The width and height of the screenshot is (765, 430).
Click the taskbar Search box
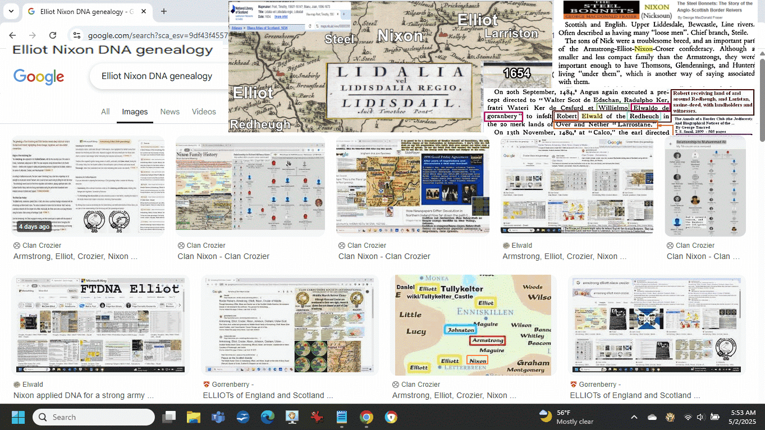click(x=94, y=417)
